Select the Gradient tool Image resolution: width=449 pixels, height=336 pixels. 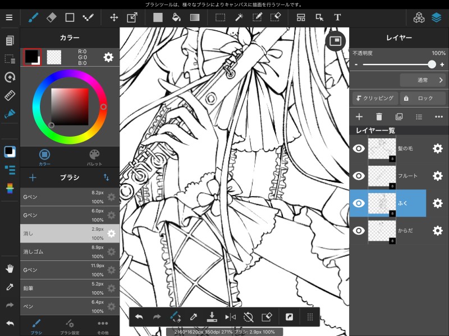[195, 17]
